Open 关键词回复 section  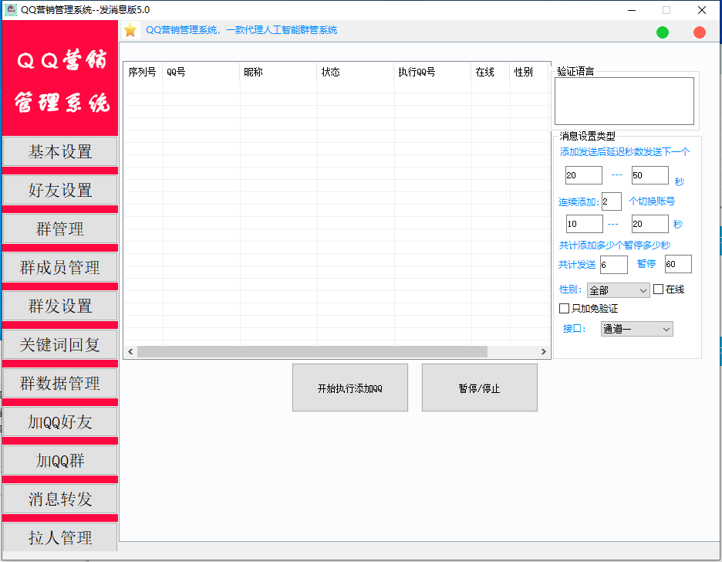[x=60, y=344]
